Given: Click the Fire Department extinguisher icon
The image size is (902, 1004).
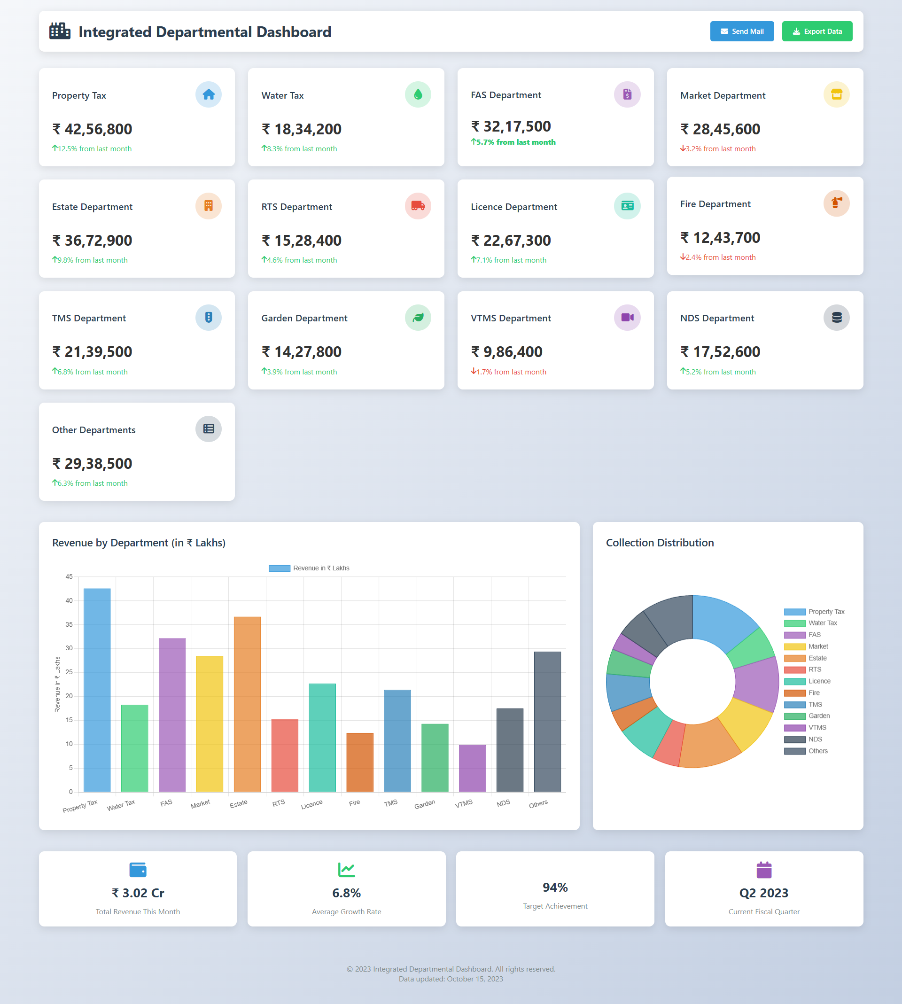Looking at the screenshot, I should pyautogui.click(x=836, y=203).
